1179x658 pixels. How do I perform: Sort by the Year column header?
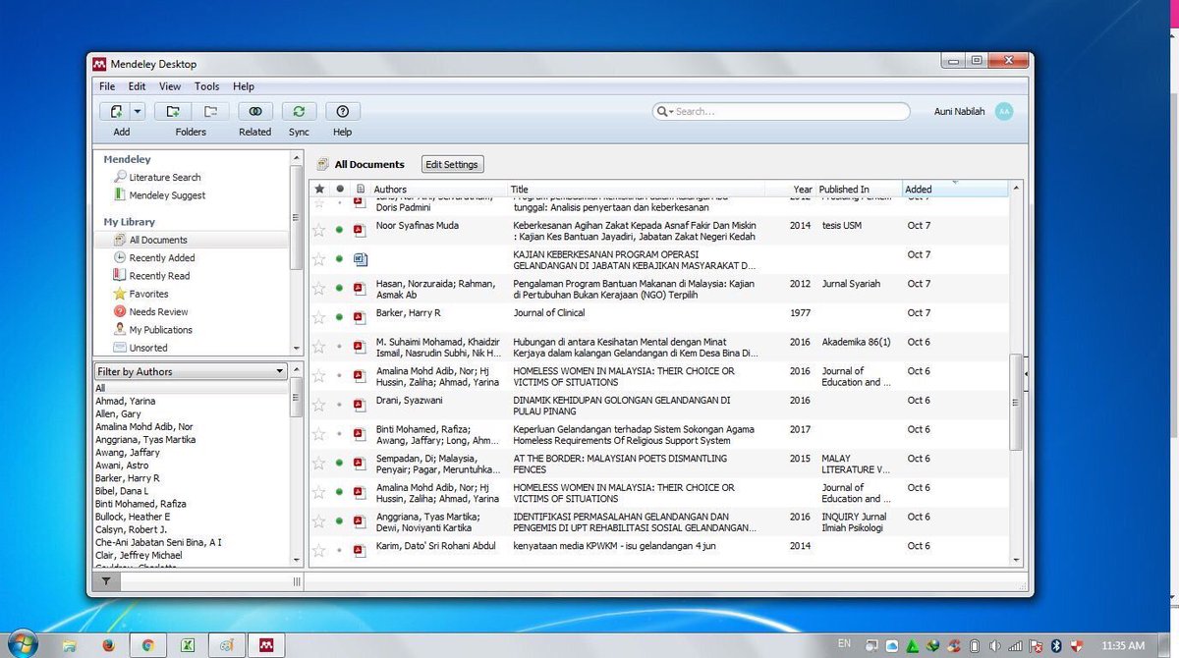(803, 190)
